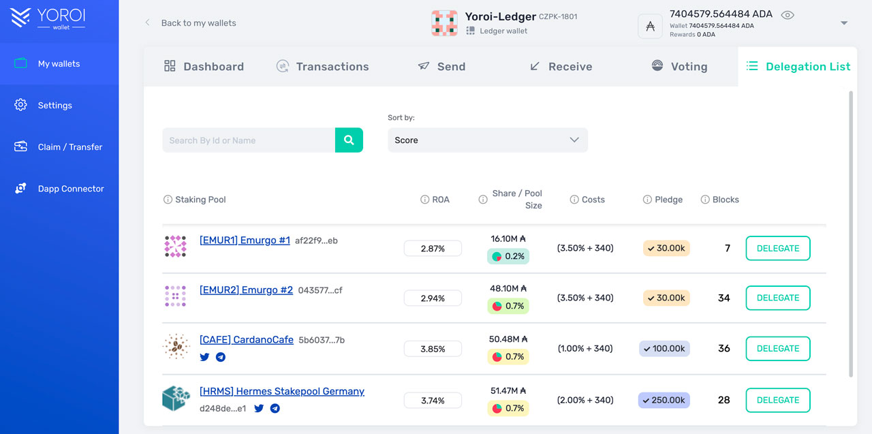Viewport: 872px width, 434px height.
Task: Click the Settings gear icon
Action: [x=20, y=105]
